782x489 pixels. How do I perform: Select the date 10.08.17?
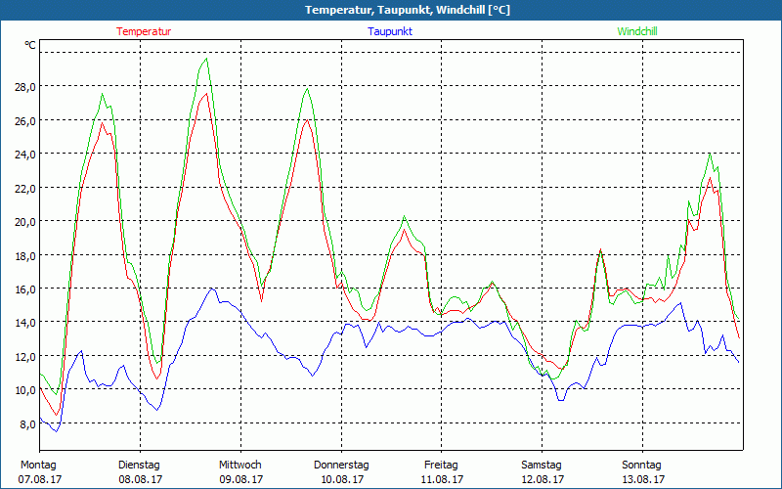(341, 479)
